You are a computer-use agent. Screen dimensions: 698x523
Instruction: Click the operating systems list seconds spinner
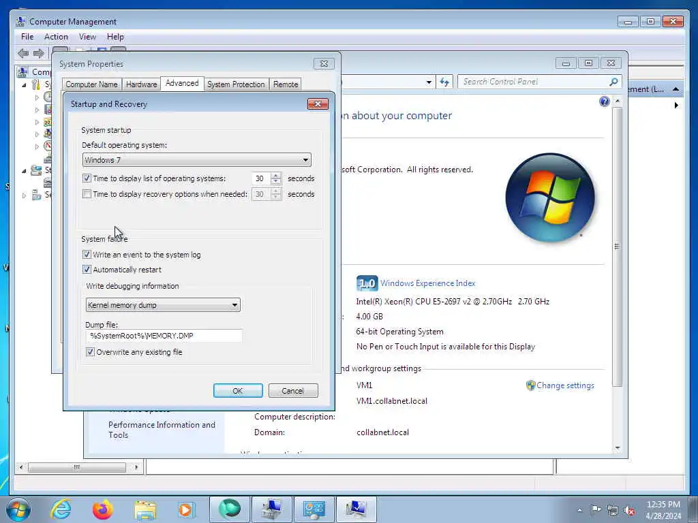[275, 178]
